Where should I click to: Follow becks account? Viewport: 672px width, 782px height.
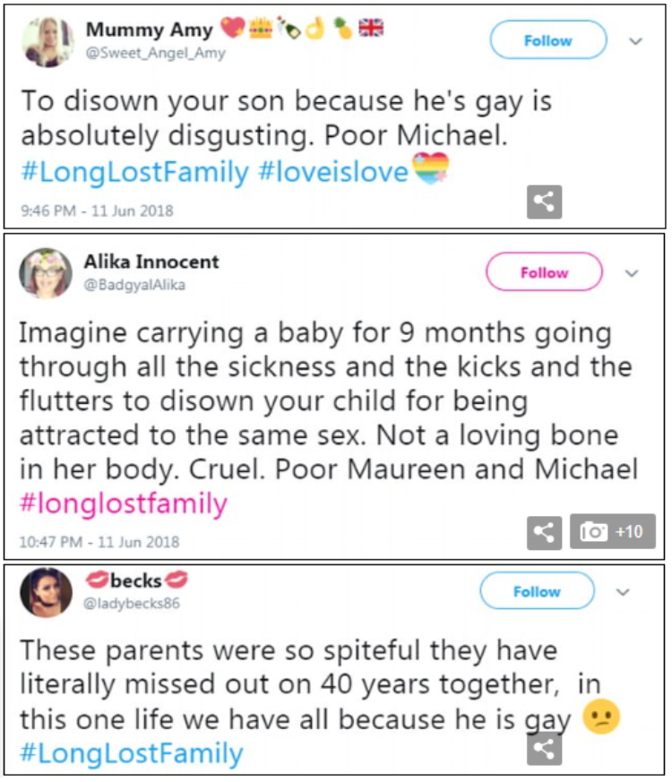537,591
